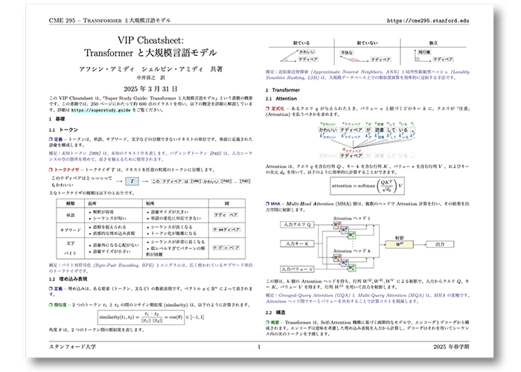Click table header '長所'
This screenshot has height=372, width=521.
[92, 203]
